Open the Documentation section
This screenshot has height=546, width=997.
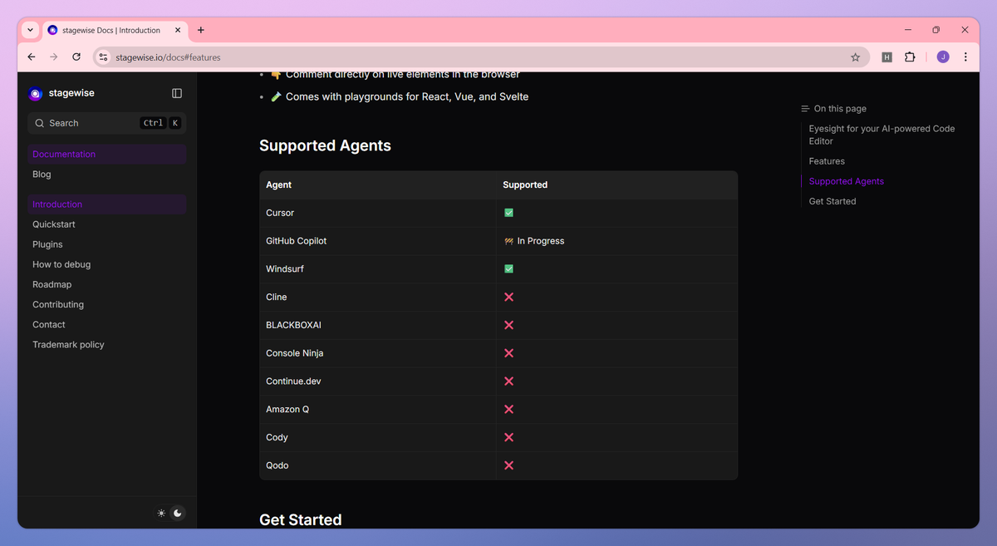pos(106,154)
